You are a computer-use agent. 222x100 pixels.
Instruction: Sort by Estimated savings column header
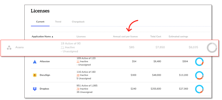(x=178, y=36)
